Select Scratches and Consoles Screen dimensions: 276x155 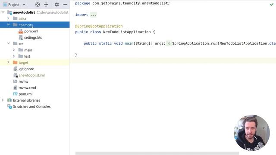pyautogui.click(x=31, y=106)
